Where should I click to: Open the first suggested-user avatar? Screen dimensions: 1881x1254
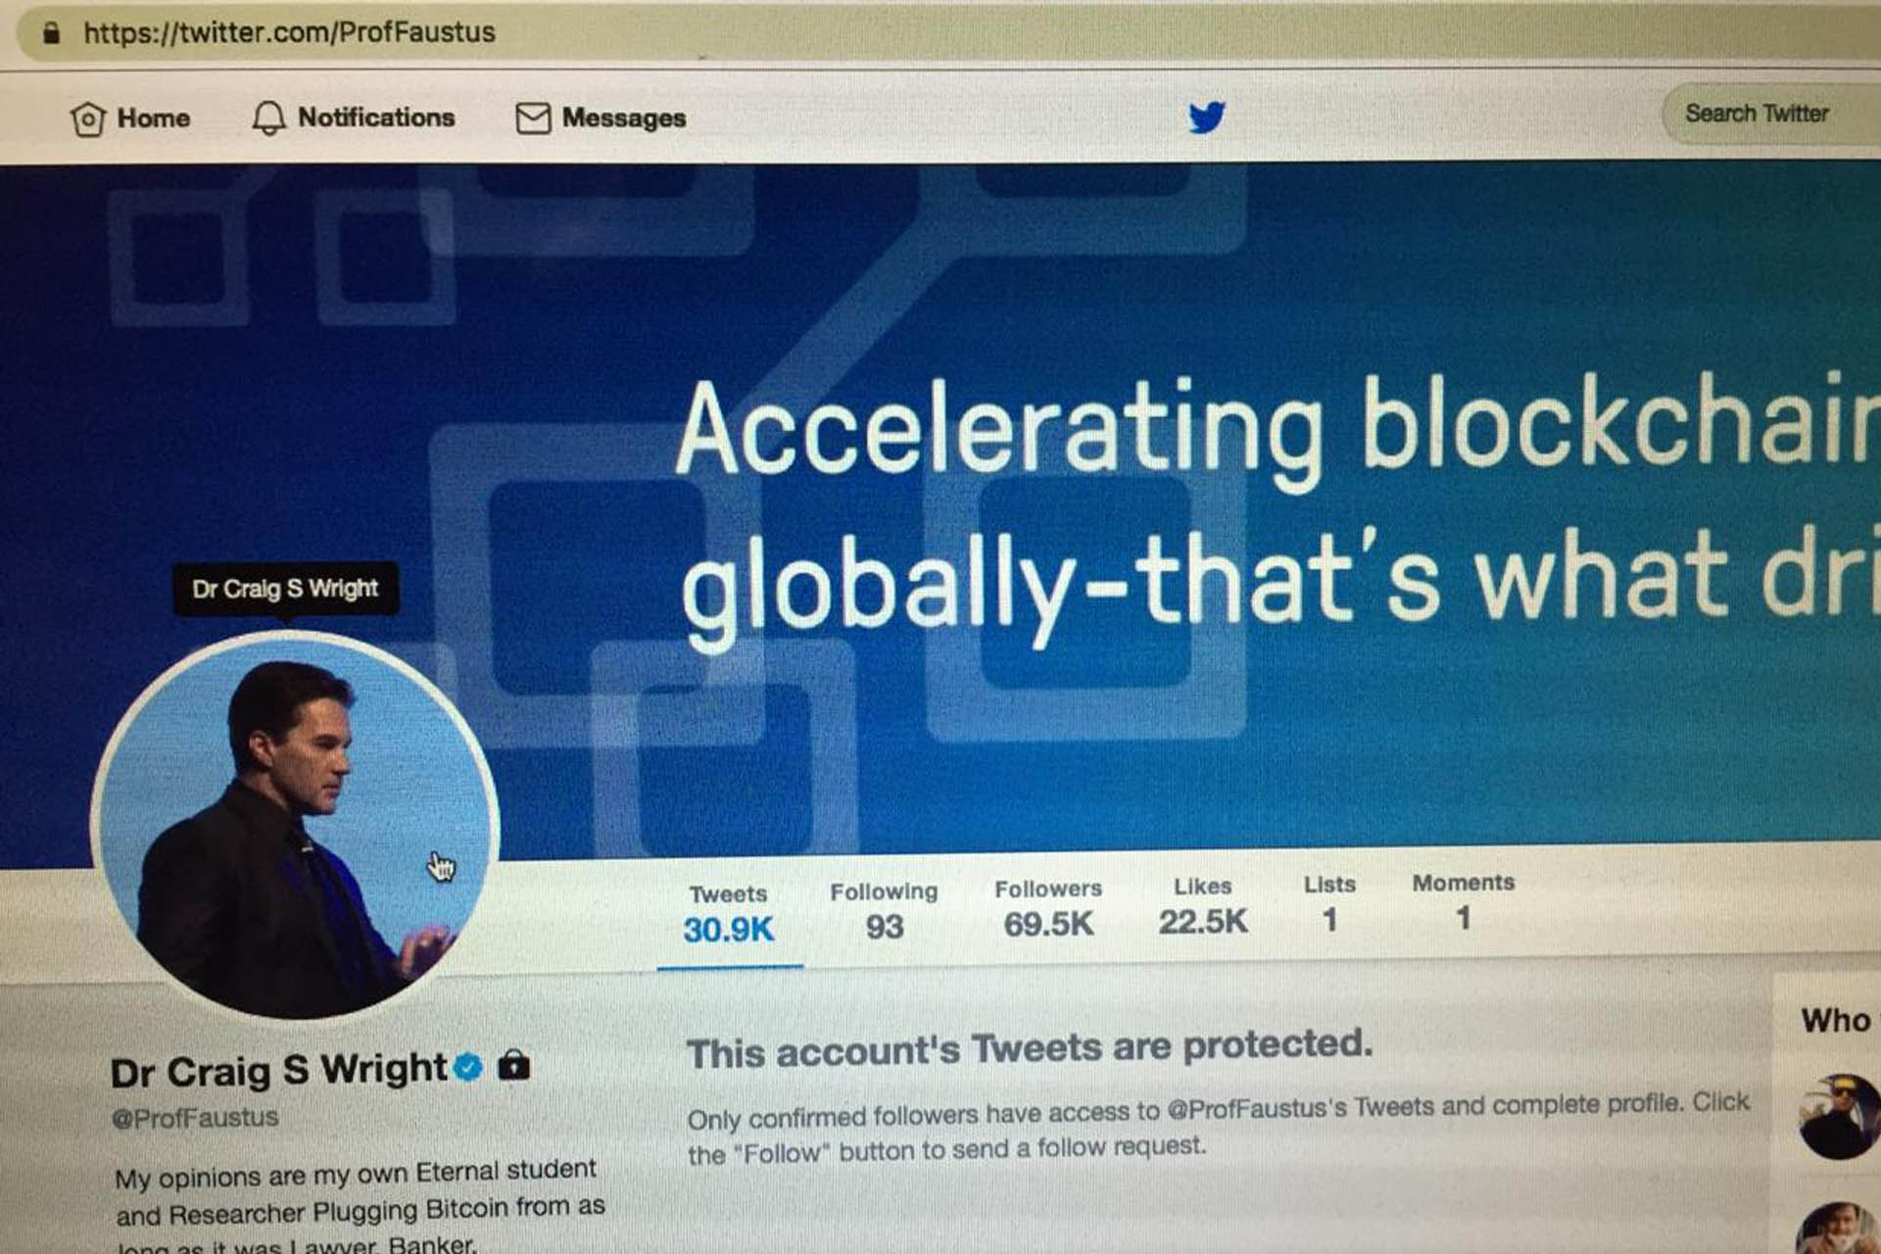[1839, 1116]
